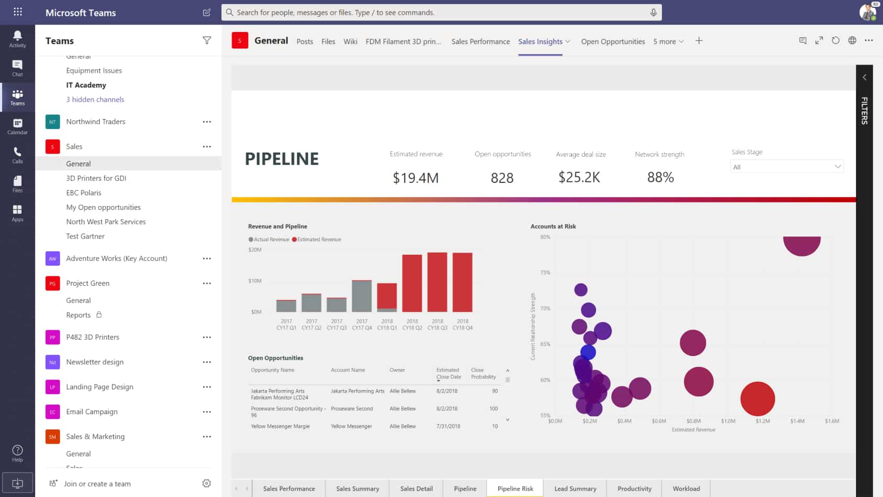Switch to the Open Opportunities tab
The width and height of the screenshot is (883, 497).
613,41
